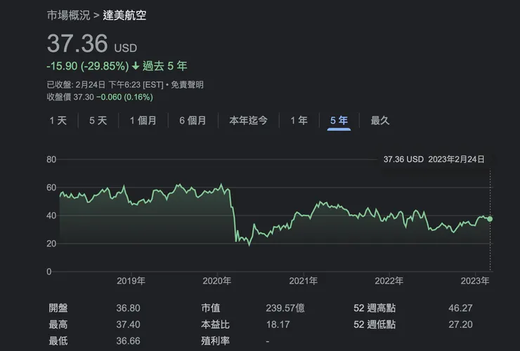
Task: Click the 過去 5 年 period text
Action: [165, 66]
